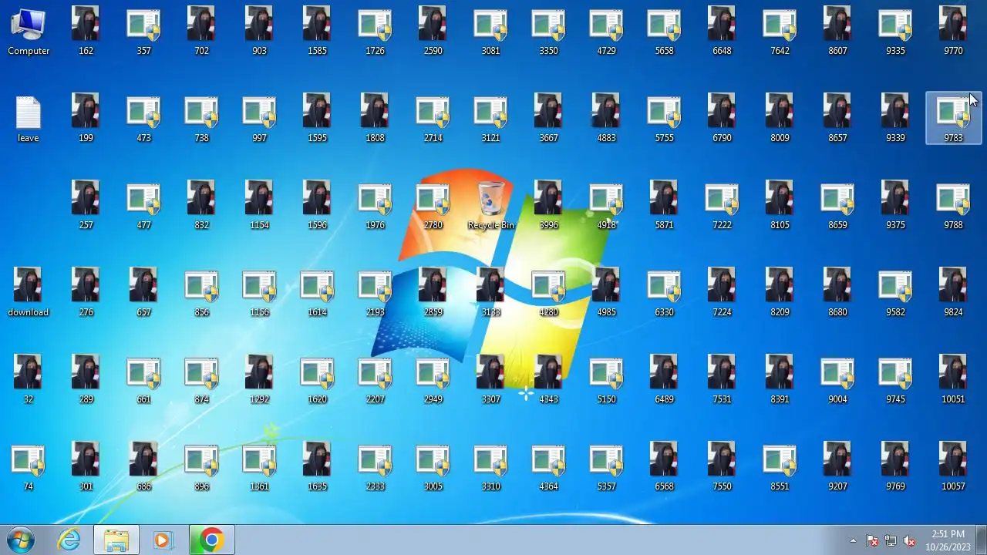Select the icon labeled 8009

coord(780,119)
